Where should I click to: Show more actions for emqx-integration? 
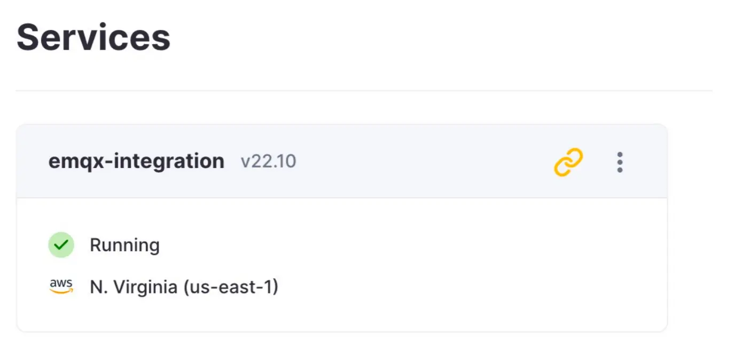pyautogui.click(x=620, y=162)
